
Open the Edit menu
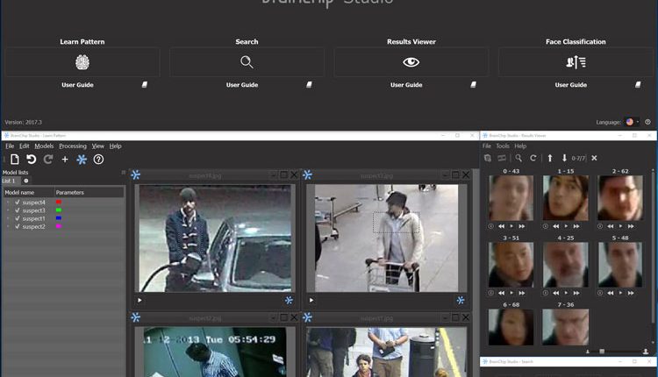tap(25, 146)
